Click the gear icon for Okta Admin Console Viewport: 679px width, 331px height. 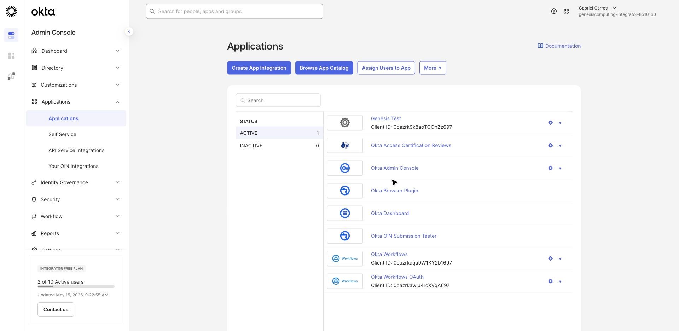pyautogui.click(x=550, y=168)
